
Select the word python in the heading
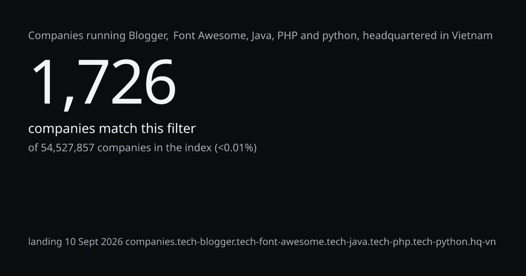(341, 36)
